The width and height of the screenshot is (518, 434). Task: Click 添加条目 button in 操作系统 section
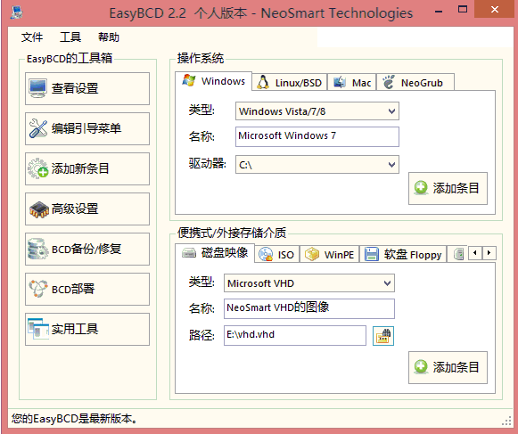[x=448, y=188]
